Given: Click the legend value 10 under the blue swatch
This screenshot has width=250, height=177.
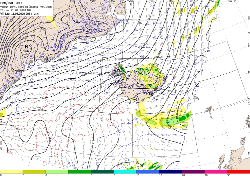Looking at the screenshot, I should pos(138,175).
